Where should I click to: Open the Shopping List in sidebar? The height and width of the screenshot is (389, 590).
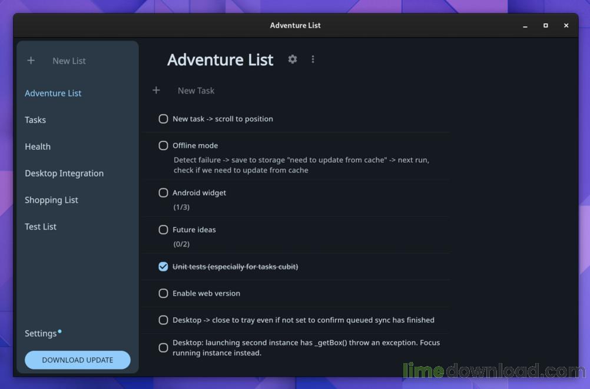pyautogui.click(x=51, y=200)
